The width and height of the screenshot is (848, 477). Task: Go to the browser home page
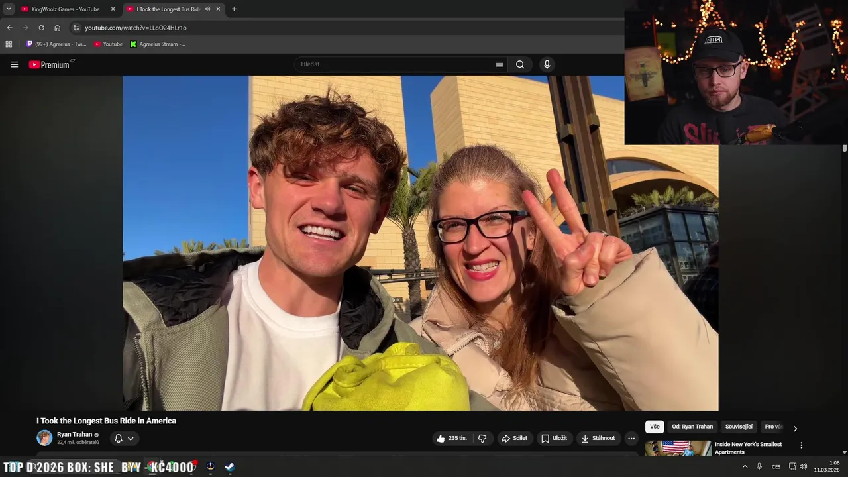pos(57,28)
